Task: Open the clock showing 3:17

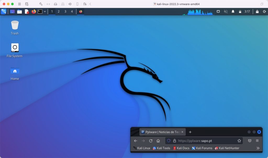Action: [247, 11]
